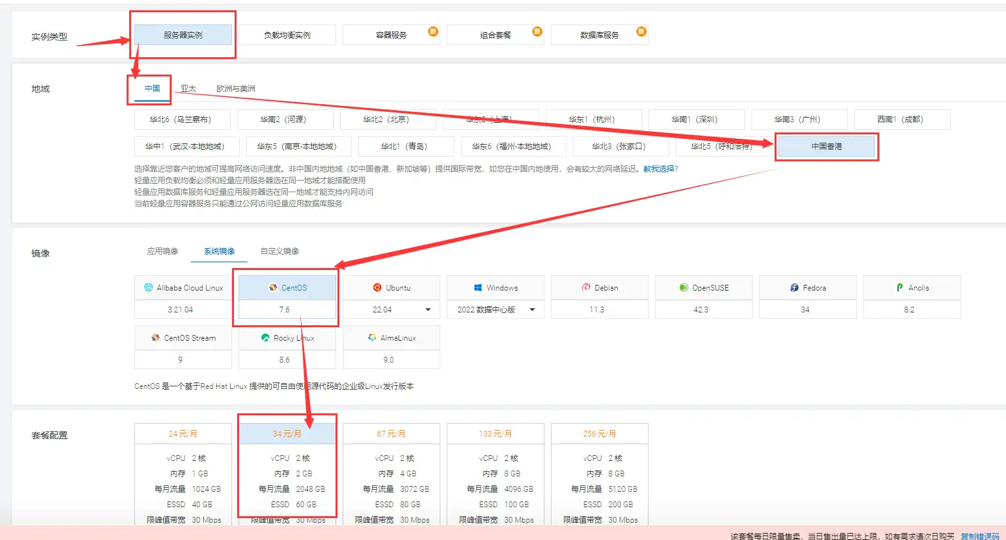Select region 华东5（南京-本地地域）

click(x=299, y=147)
